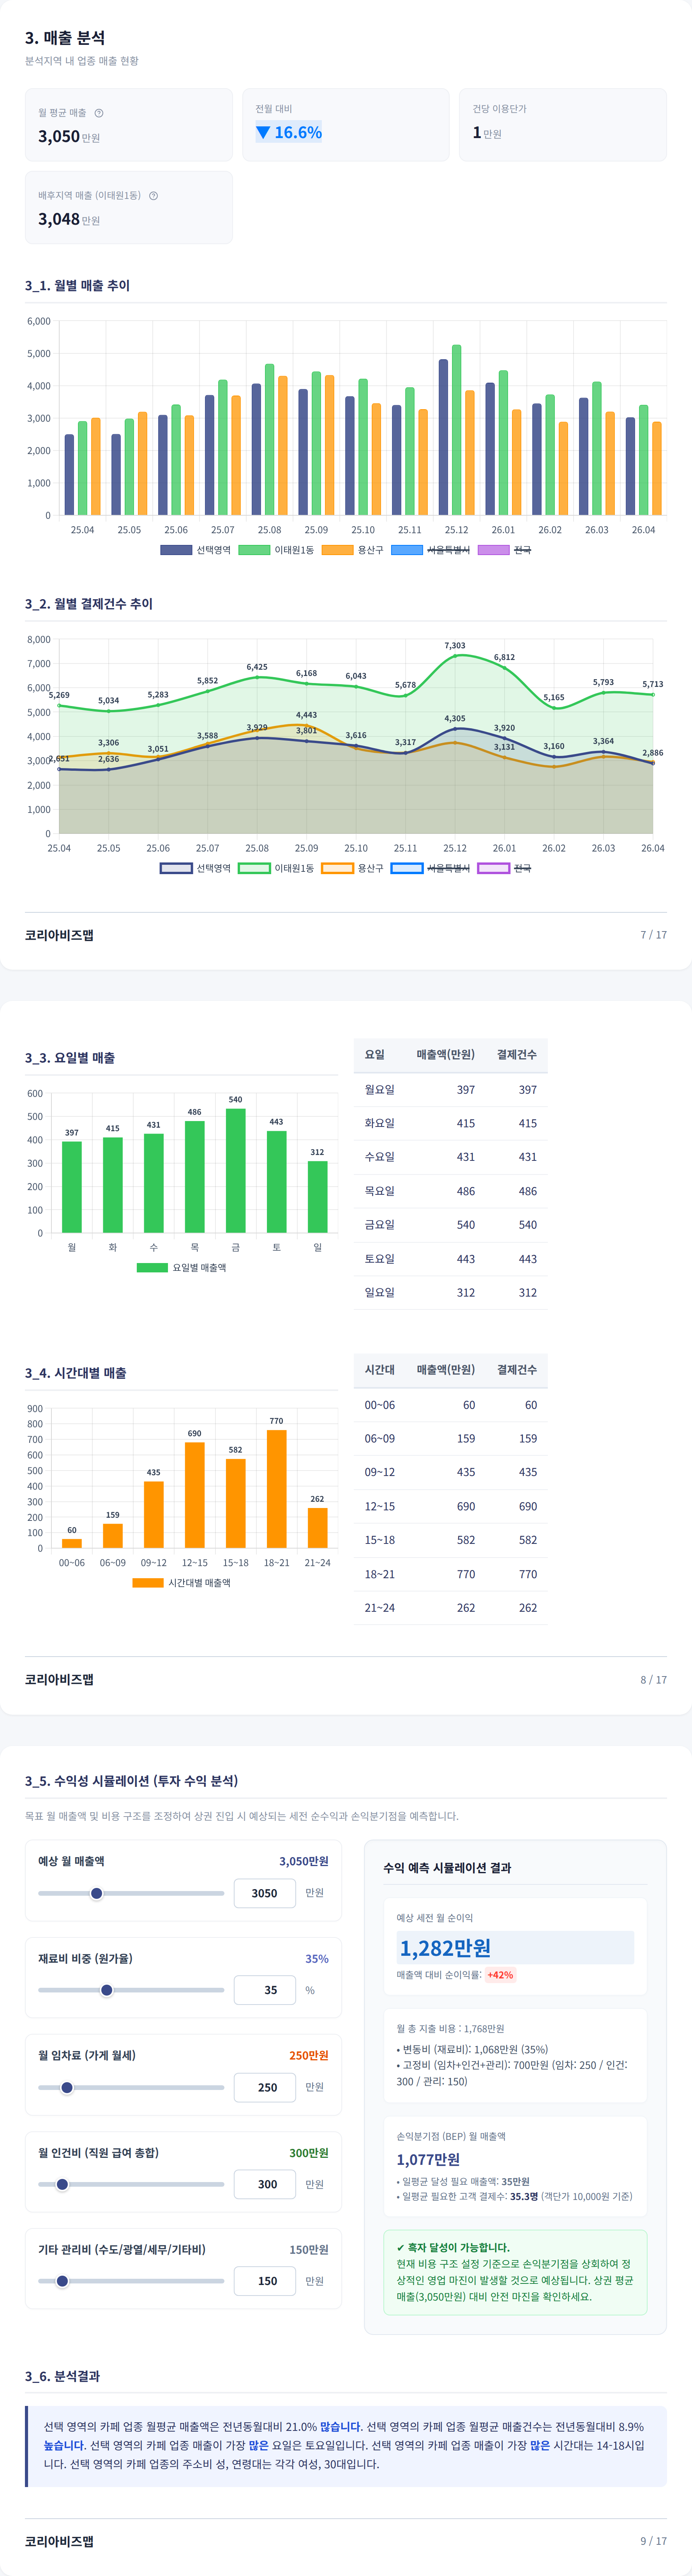The width and height of the screenshot is (692, 2576).
Task: Click the 3_5. 수익성 시뮬레이션 heading
Action: point(132,1781)
